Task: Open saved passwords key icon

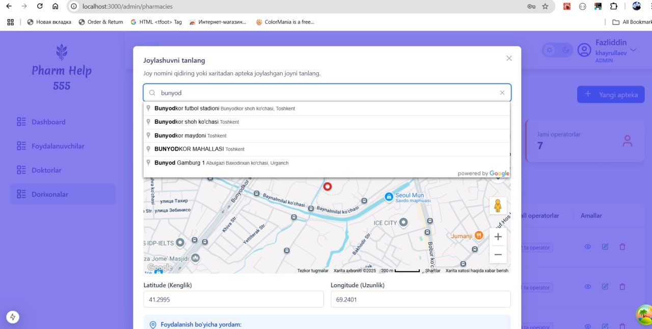Action: tap(531, 7)
